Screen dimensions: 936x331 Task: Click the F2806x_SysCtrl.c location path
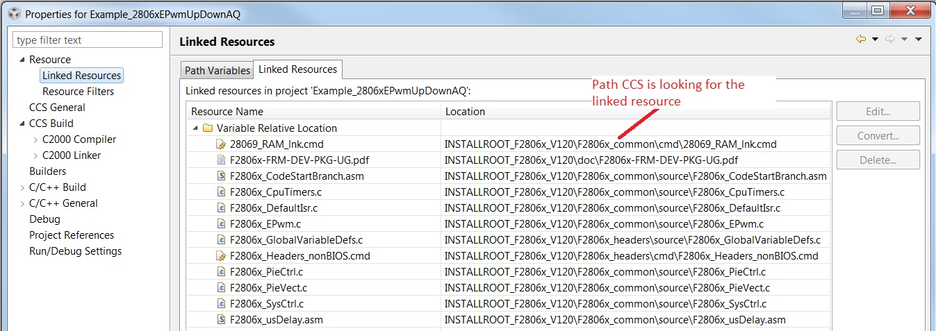605,304
